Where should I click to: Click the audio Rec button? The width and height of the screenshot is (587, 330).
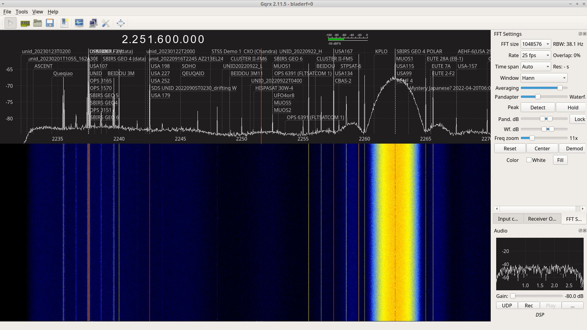529,306
